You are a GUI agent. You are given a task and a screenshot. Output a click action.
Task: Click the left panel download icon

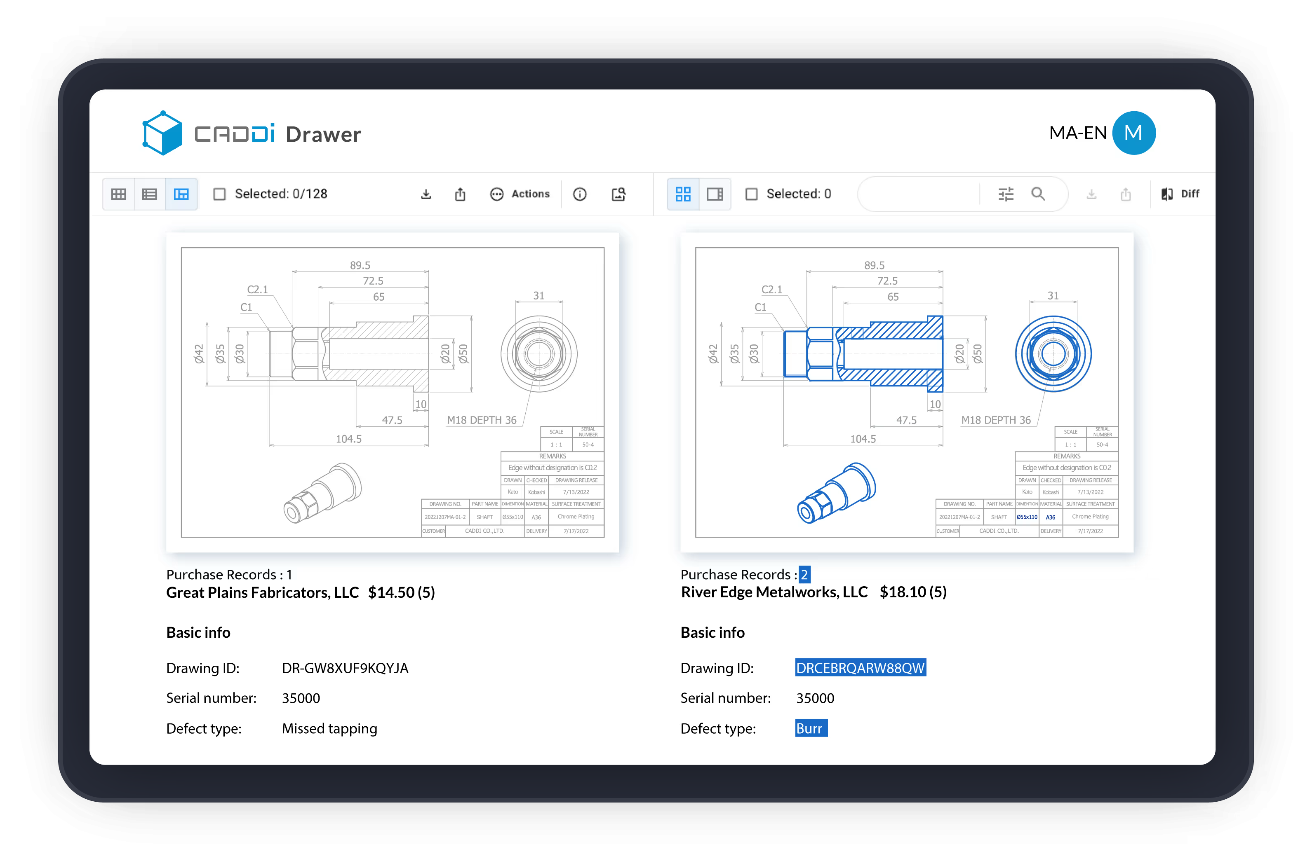pos(426,194)
